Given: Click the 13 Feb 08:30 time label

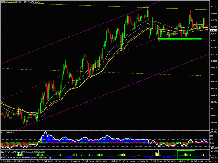Looking at the screenshot, I should (x=102, y=161).
